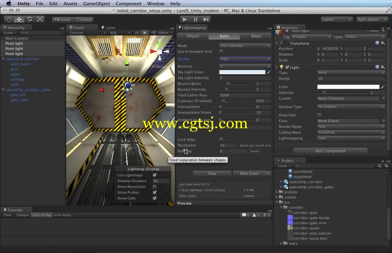Select the Hand tool in toolbar
Viewport: 392px width, 253px height.
click(9, 19)
